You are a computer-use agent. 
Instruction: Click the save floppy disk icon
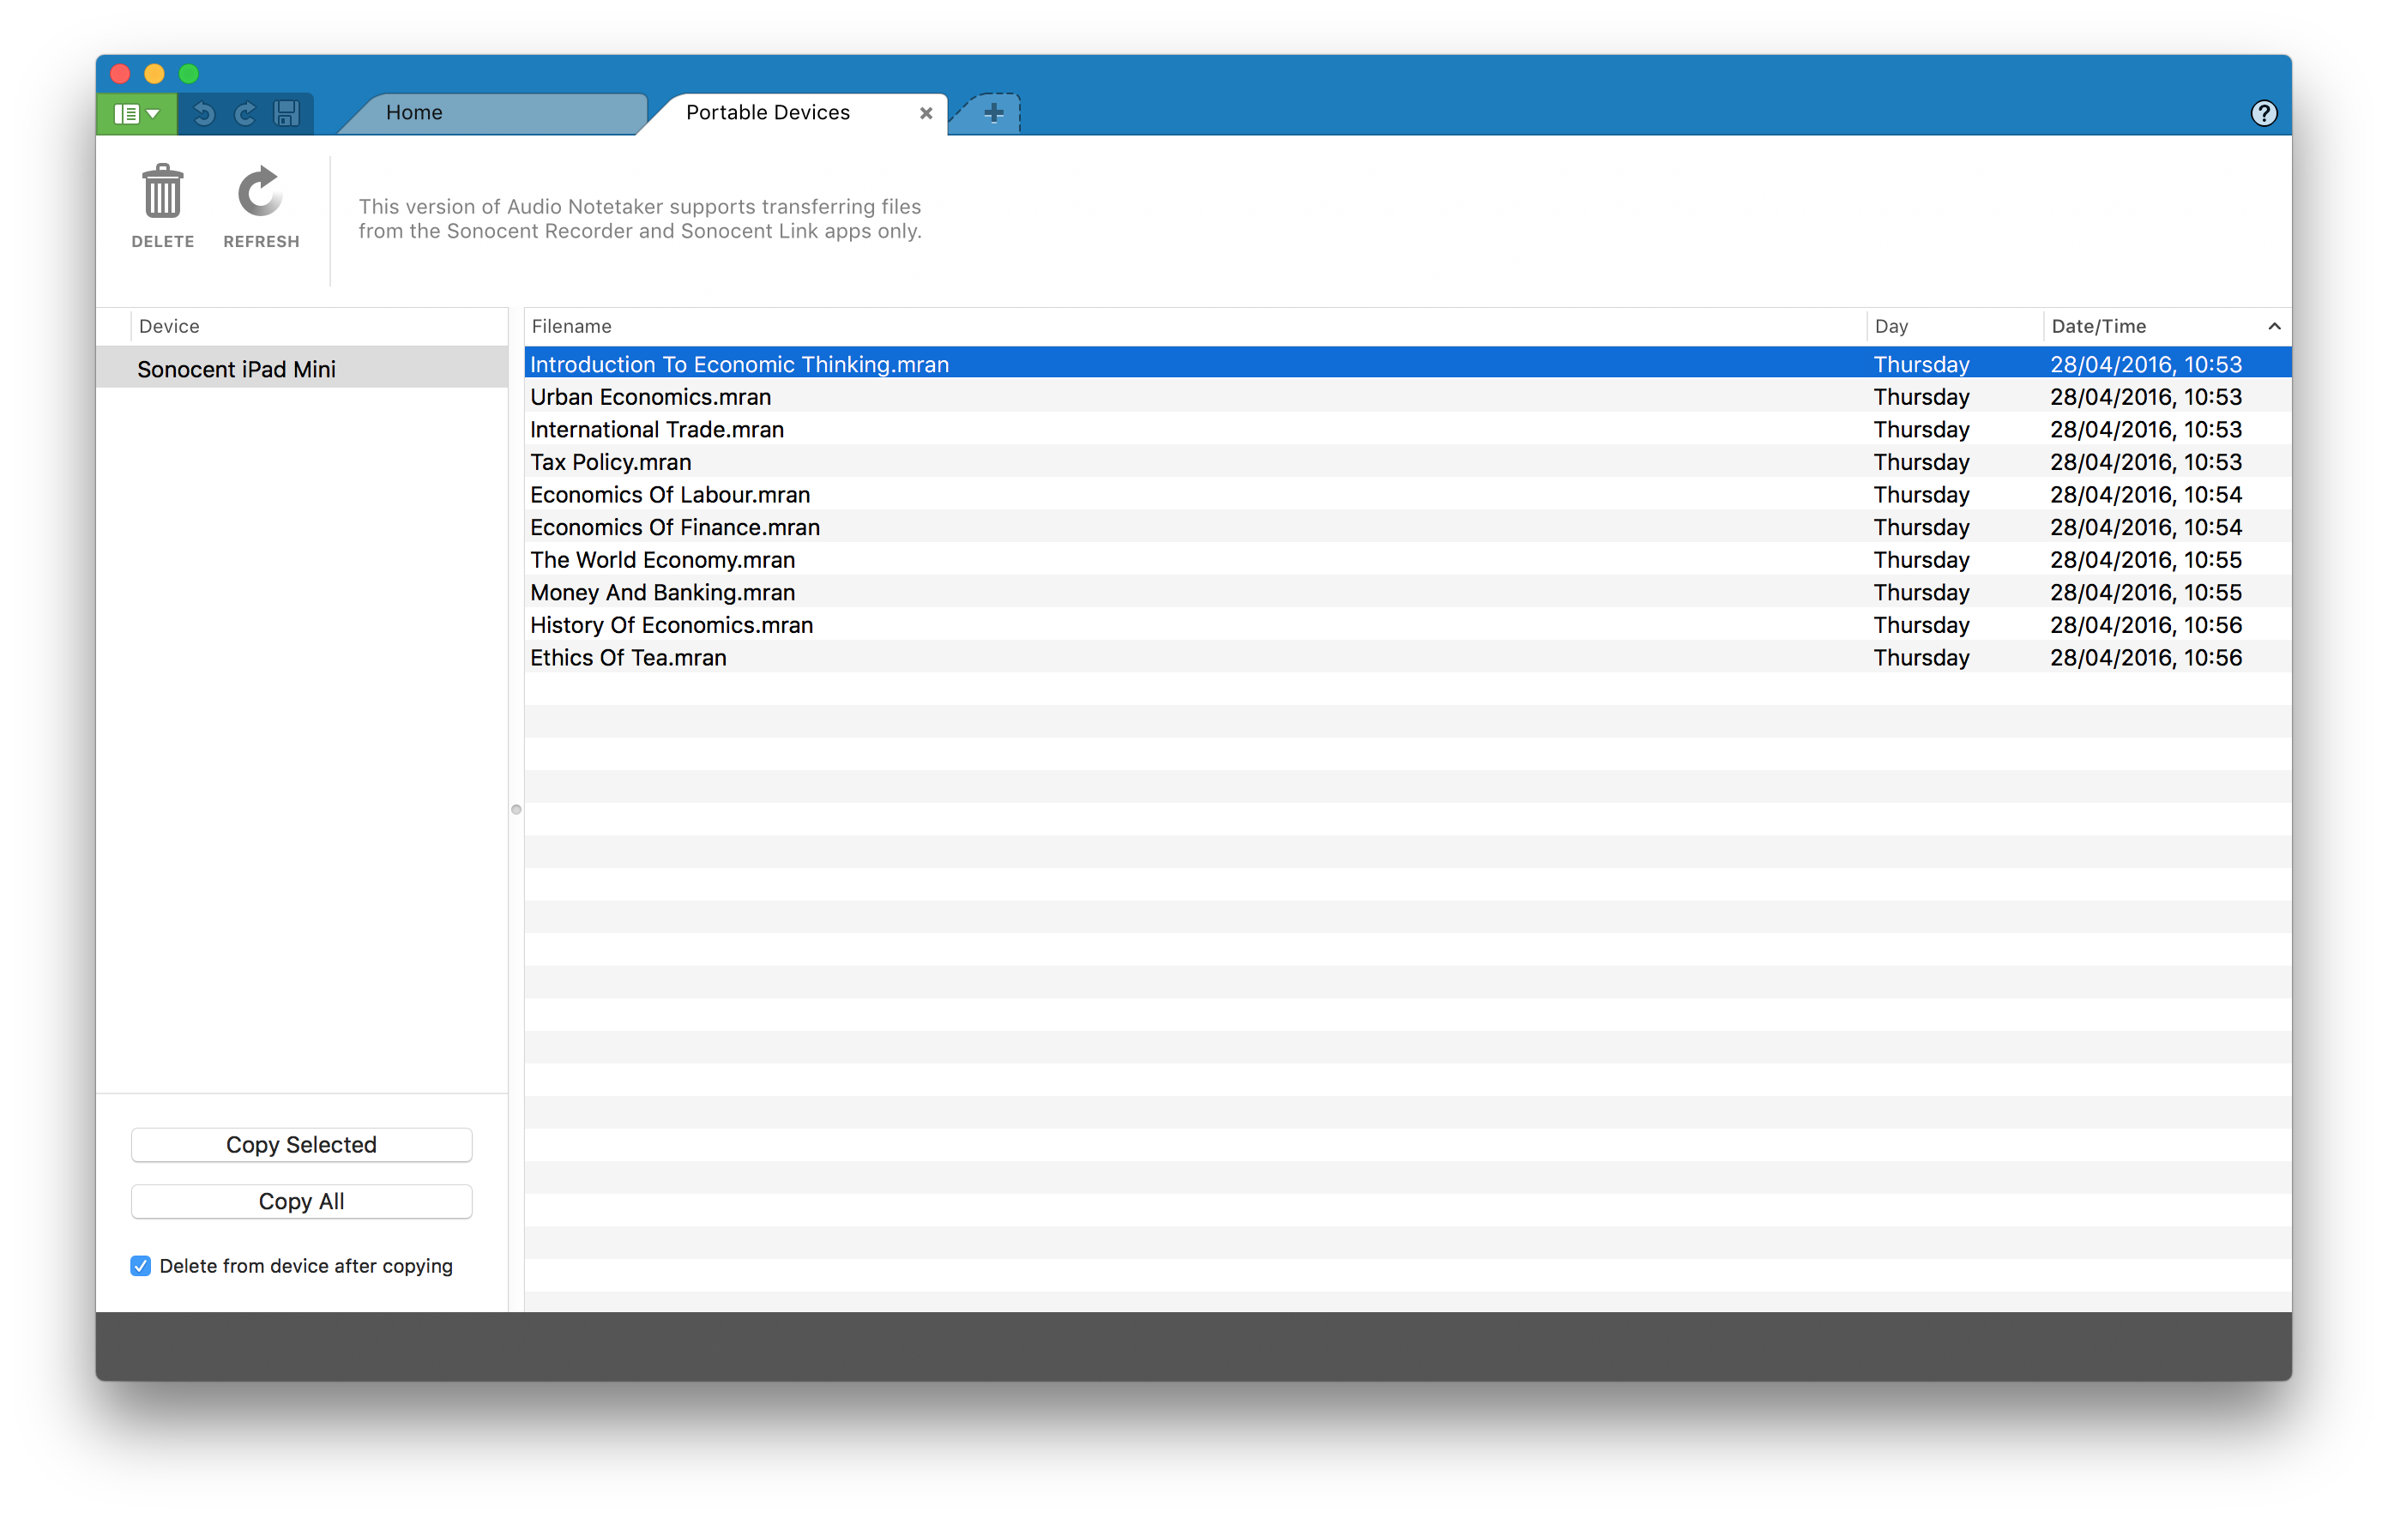click(286, 114)
